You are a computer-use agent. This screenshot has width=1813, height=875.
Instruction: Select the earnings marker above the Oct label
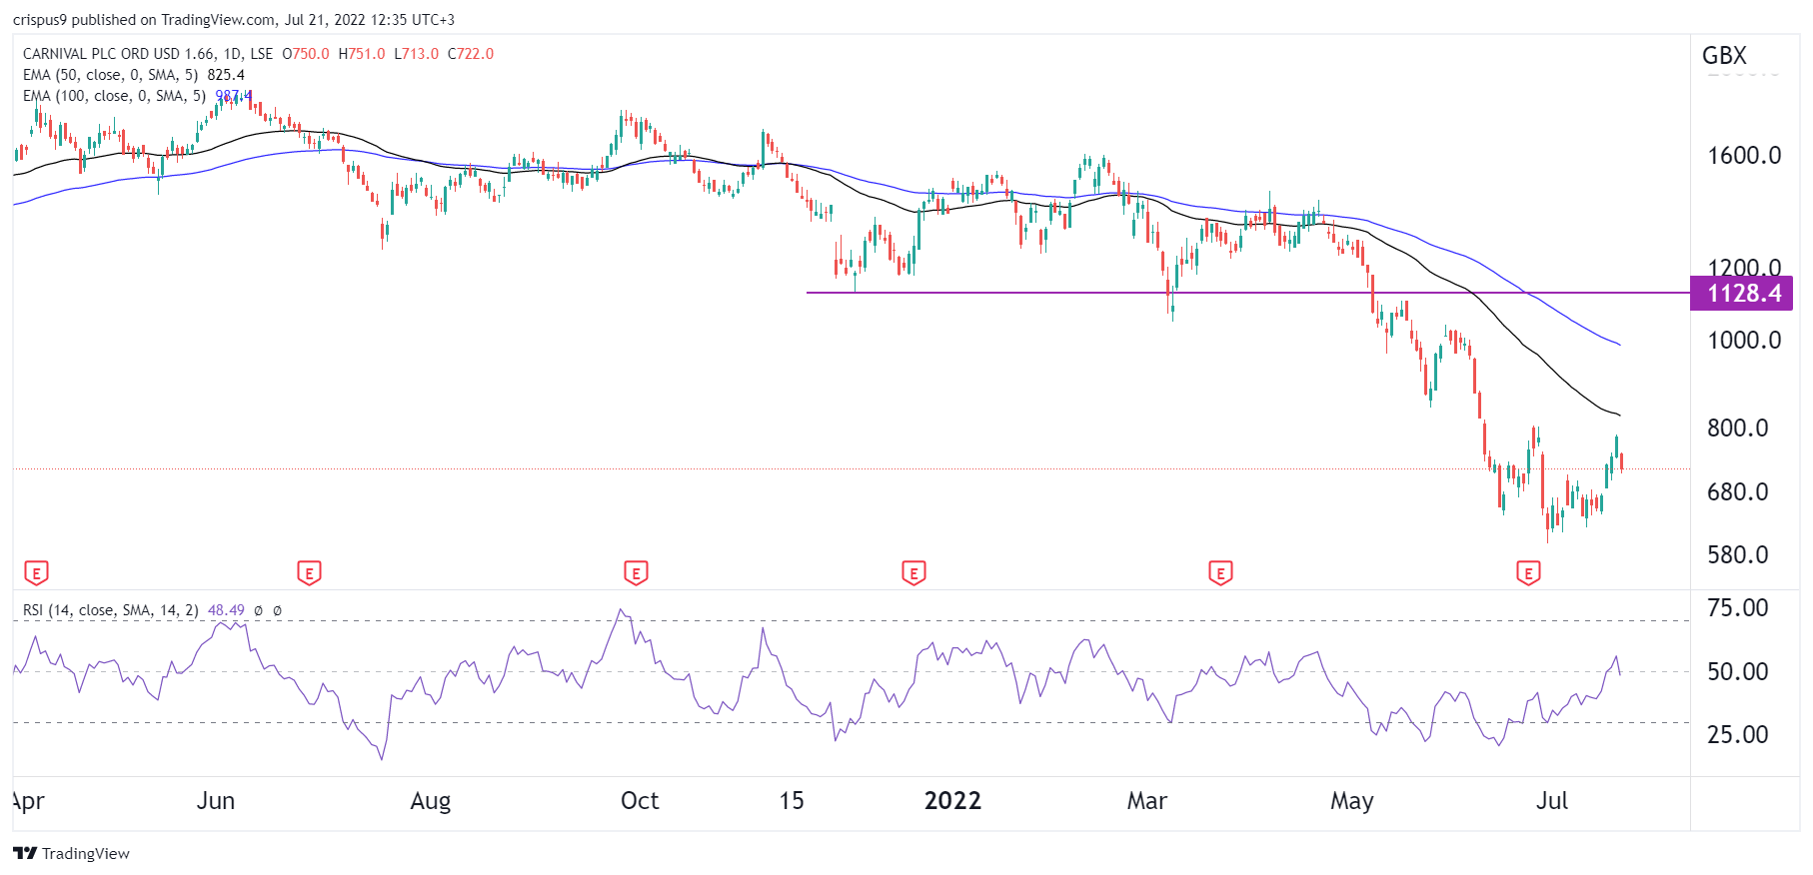[636, 573]
